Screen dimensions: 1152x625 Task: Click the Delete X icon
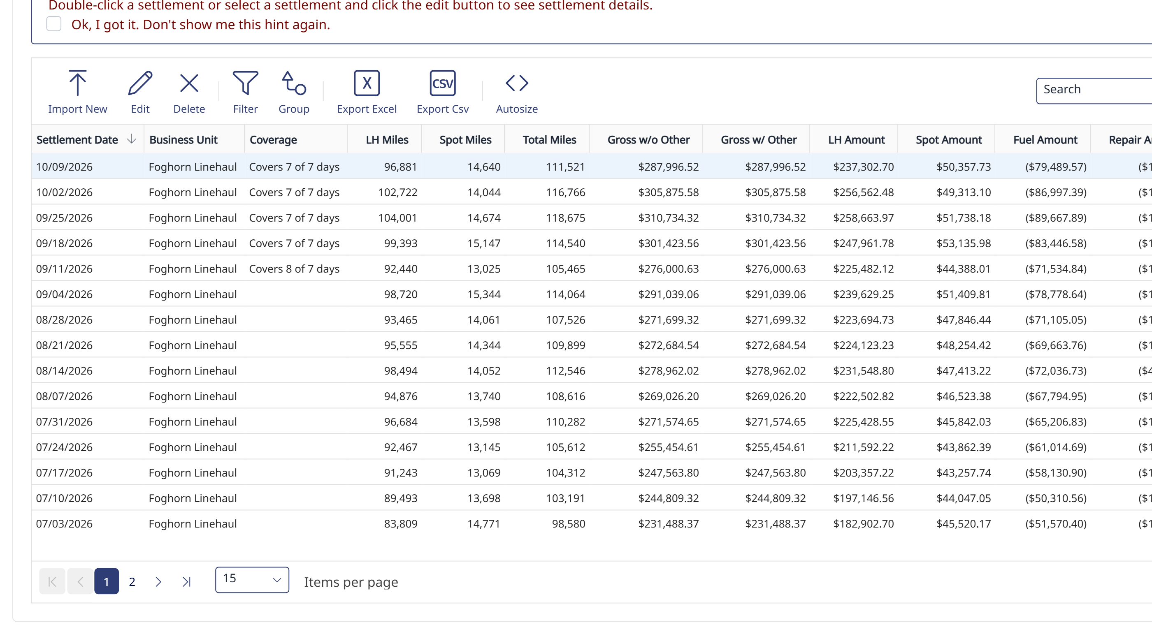(189, 83)
